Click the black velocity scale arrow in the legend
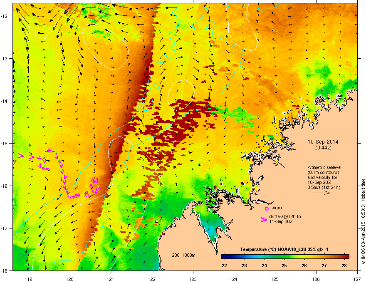 coord(321,193)
